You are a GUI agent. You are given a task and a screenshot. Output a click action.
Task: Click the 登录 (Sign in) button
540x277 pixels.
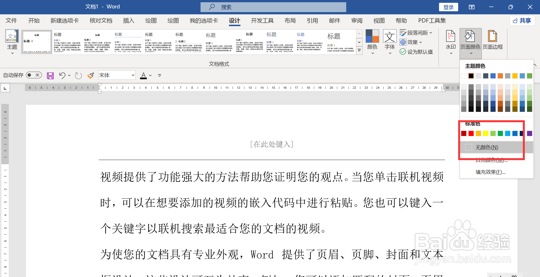(x=448, y=7)
